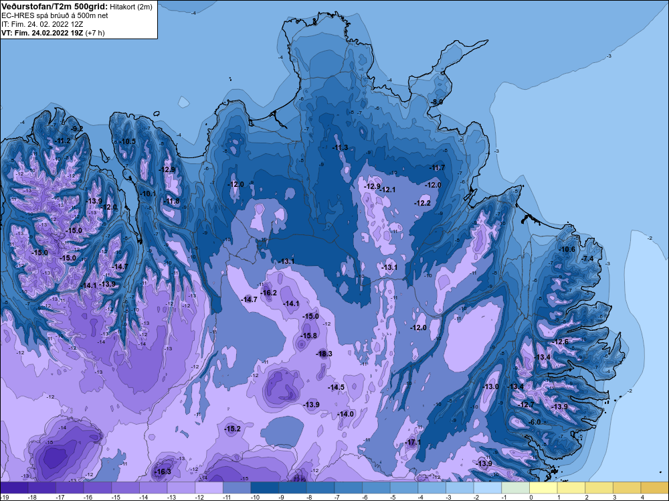This screenshot has height=501, width=669.
Task: Click the 0 legend scale number
Action: (531, 497)
